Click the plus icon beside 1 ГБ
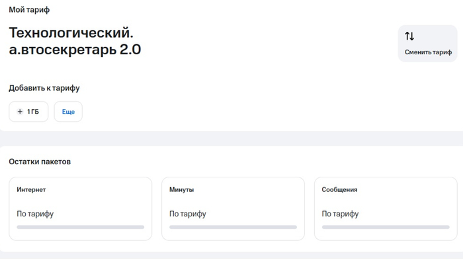 tap(20, 112)
